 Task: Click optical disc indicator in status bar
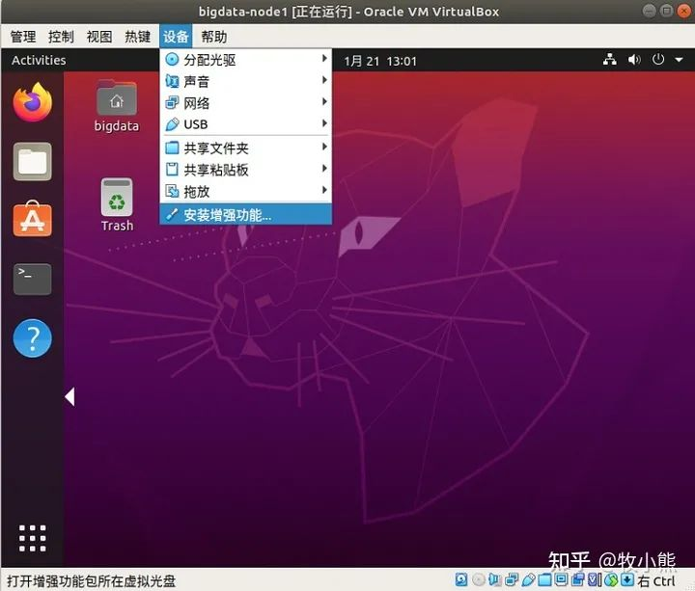(x=478, y=579)
